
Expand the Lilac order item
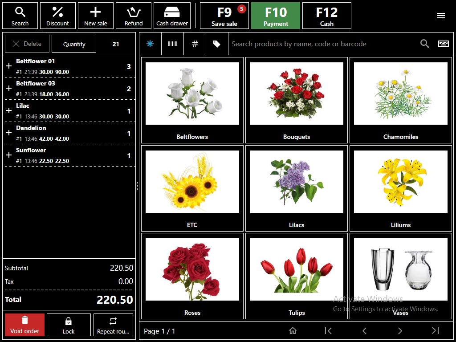[8, 111]
